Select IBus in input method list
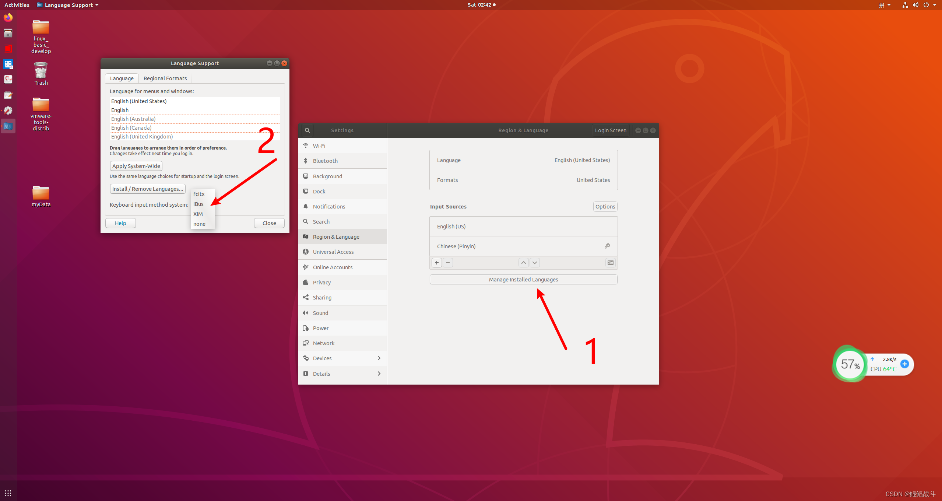The image size is (942, 501). (x=198, y=204)
